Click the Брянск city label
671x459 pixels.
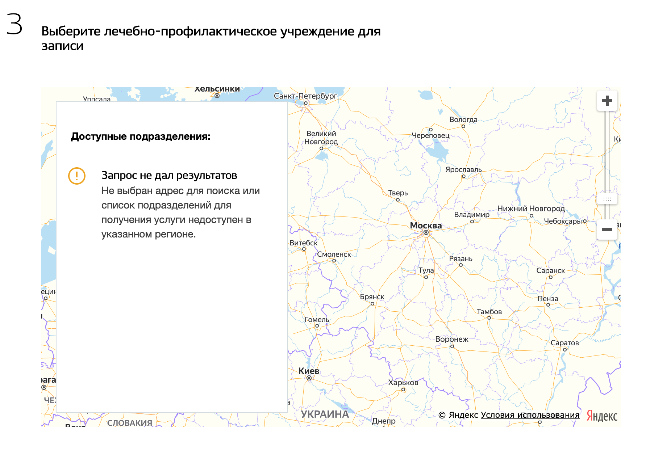(x=372, y=297)
